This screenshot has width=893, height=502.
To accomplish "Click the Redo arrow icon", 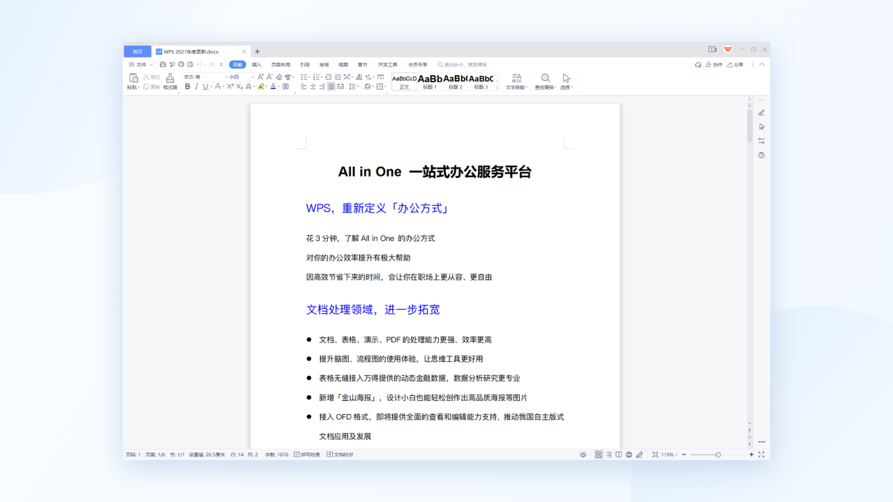I will coord(211,64).
